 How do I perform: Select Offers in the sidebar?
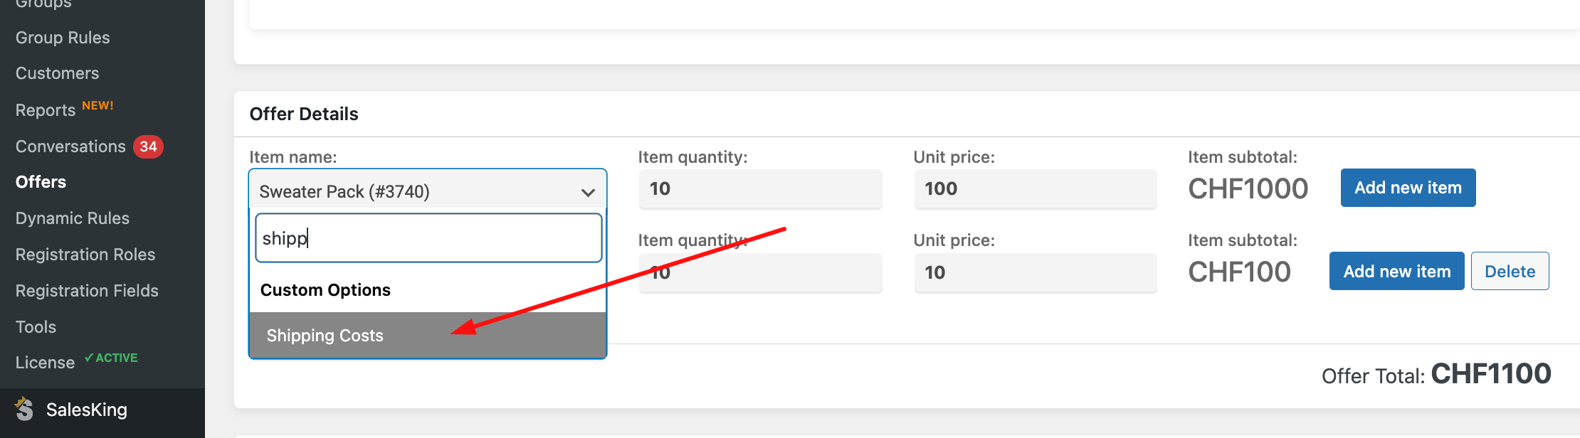click(x=41, y=182)
